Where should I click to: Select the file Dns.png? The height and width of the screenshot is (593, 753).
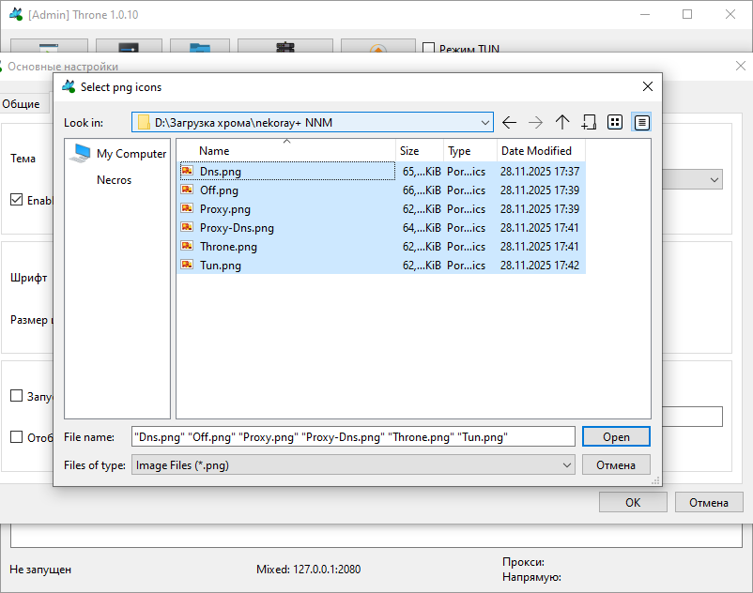click(x=221, y=172)
